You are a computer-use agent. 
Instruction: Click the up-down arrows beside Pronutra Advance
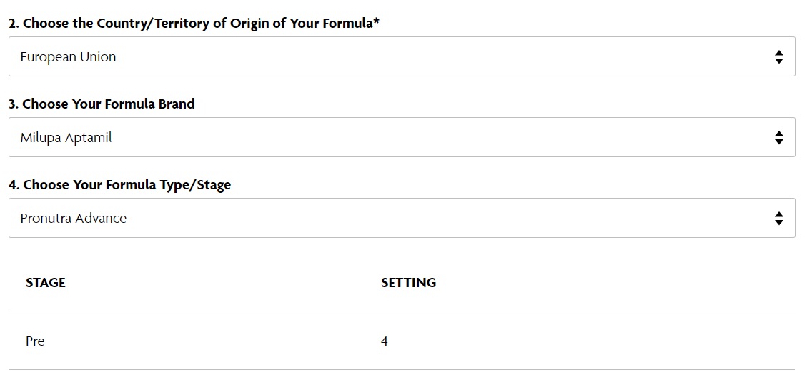tap(778, 219)
